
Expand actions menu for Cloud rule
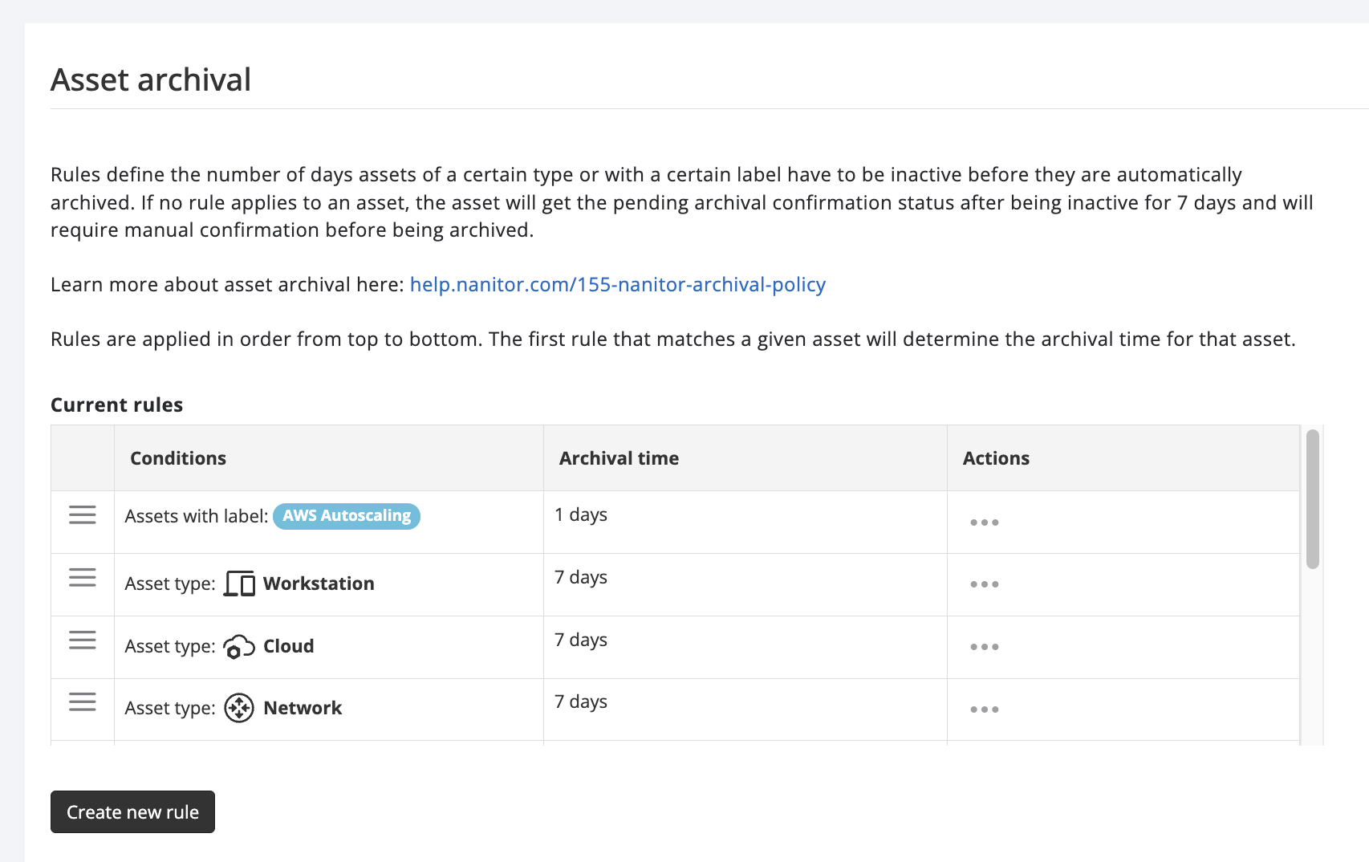click(x=984, y=647)
